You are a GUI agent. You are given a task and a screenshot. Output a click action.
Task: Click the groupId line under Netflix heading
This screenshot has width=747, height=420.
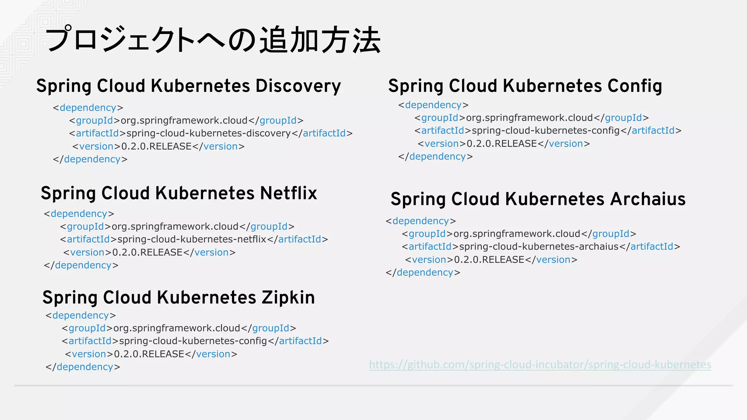click(177, 227)
